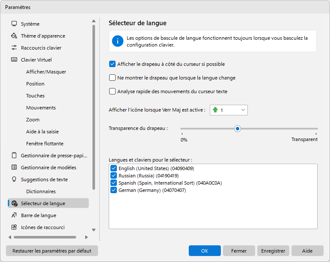The height and width of the screenshot is (262, 330).
Task: Click the Icônes de raccourci grid icon
Action: [x=14, y=227]
